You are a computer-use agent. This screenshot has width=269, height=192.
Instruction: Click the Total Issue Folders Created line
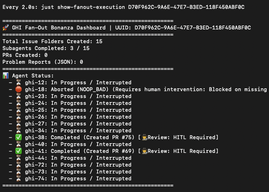[52, 42]
